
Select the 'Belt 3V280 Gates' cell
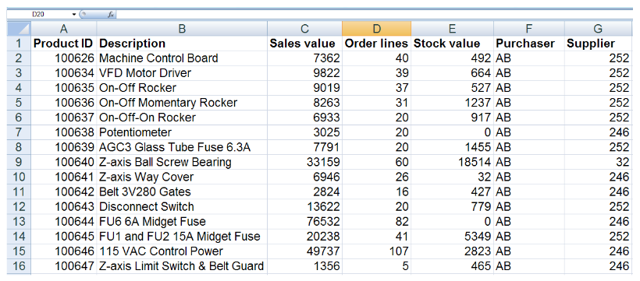point(182,191)
